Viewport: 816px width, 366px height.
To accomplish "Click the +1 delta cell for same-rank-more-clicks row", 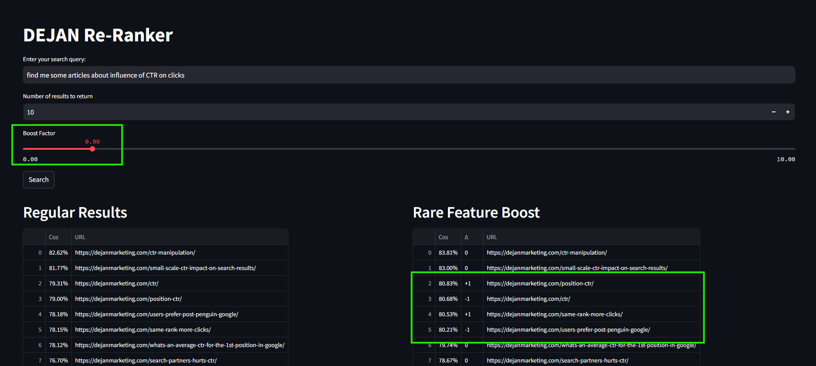I will (x=472, y=314).
